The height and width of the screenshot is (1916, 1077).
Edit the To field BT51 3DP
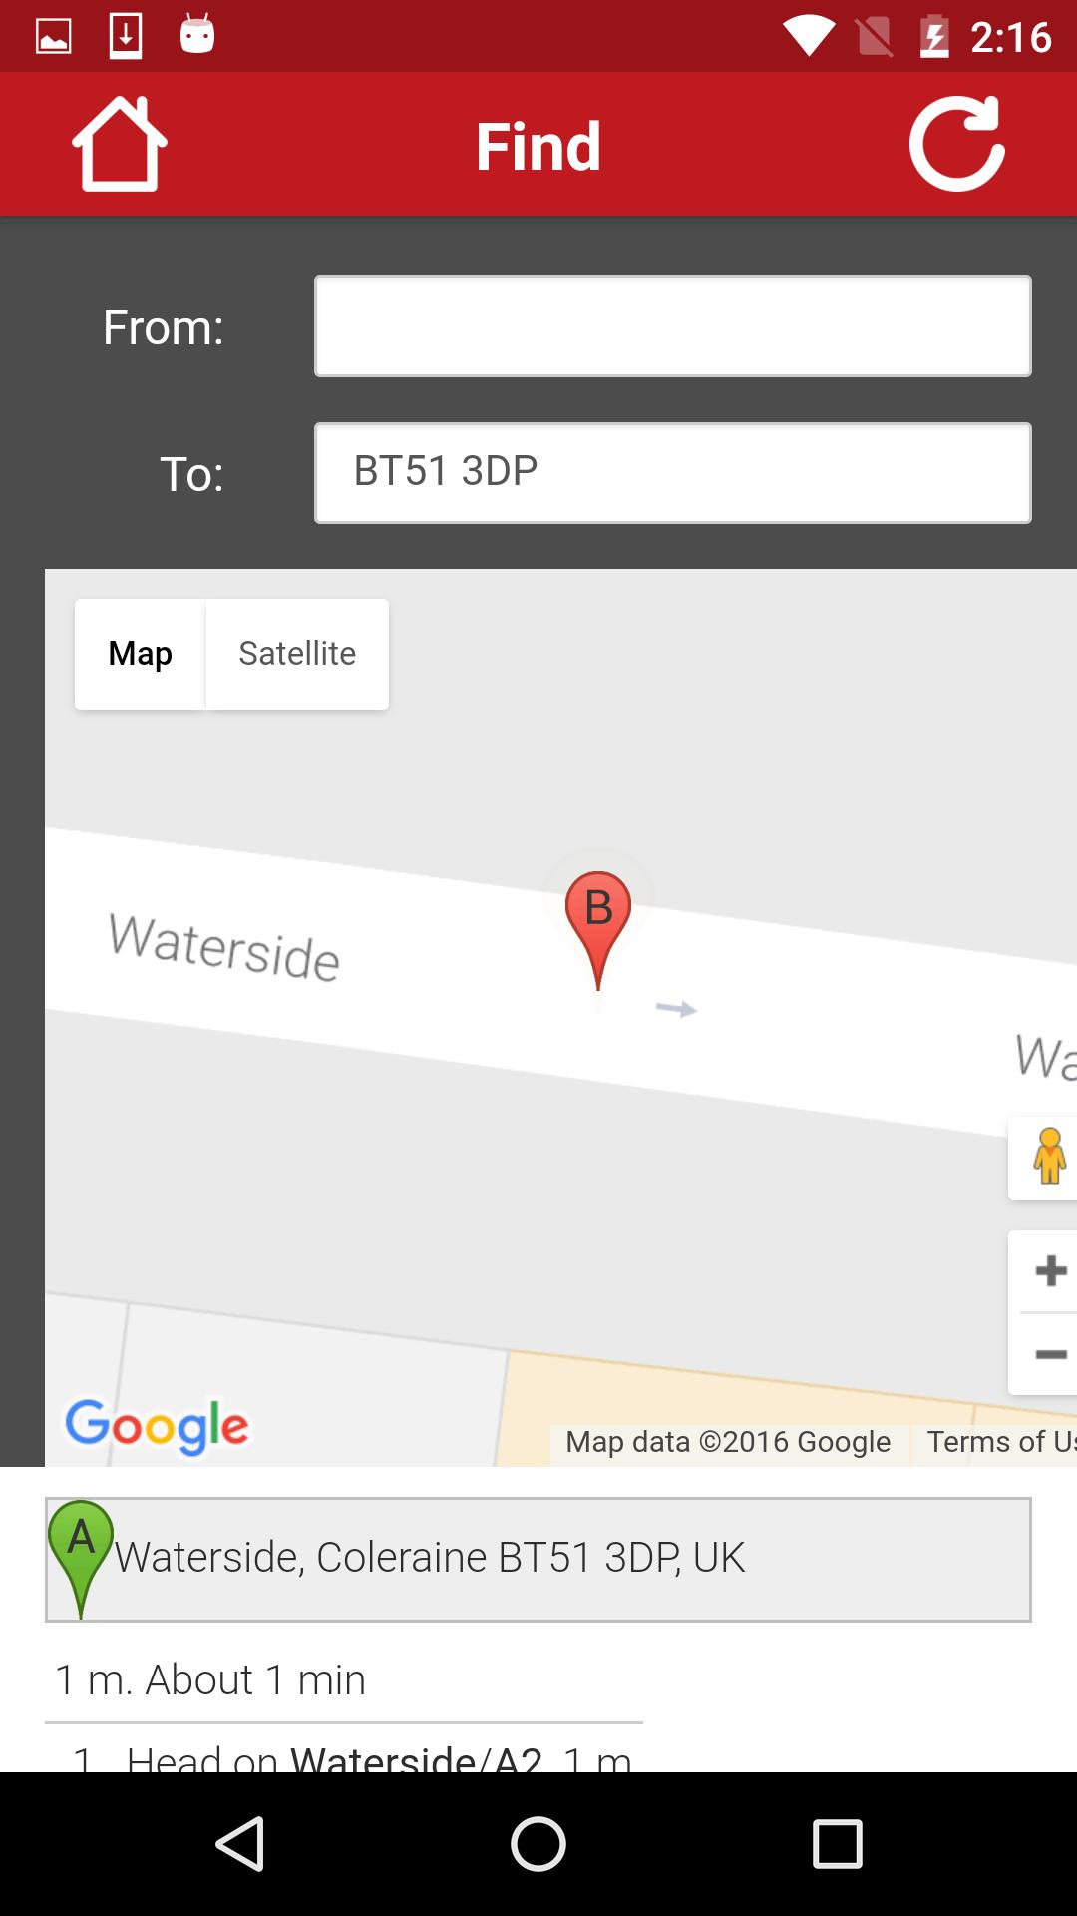673,473
